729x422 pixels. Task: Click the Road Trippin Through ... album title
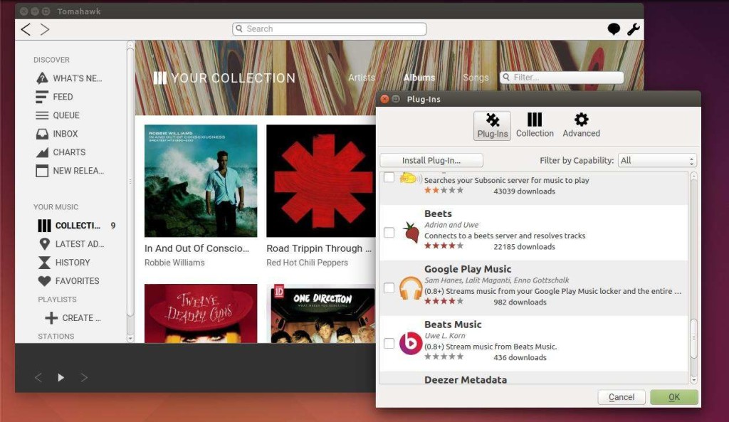tap(319, 248)
